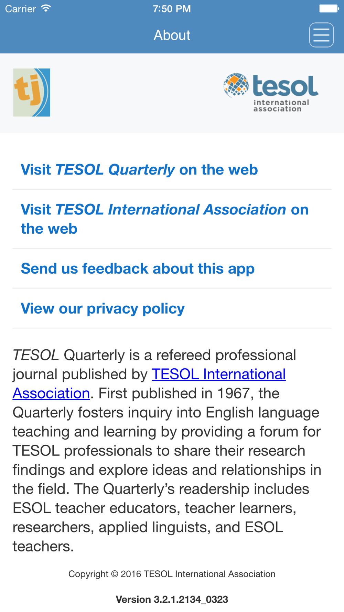Tap the international association tagline under the logo
The height and width of the screenshot is (612, 344).
pos(281,106)
